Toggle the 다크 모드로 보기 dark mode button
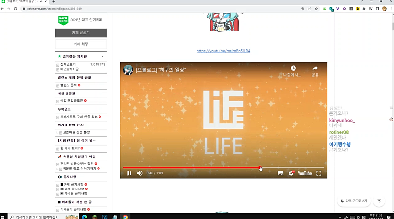This screenshot has height=219, width=394. [x=355, y=201]
